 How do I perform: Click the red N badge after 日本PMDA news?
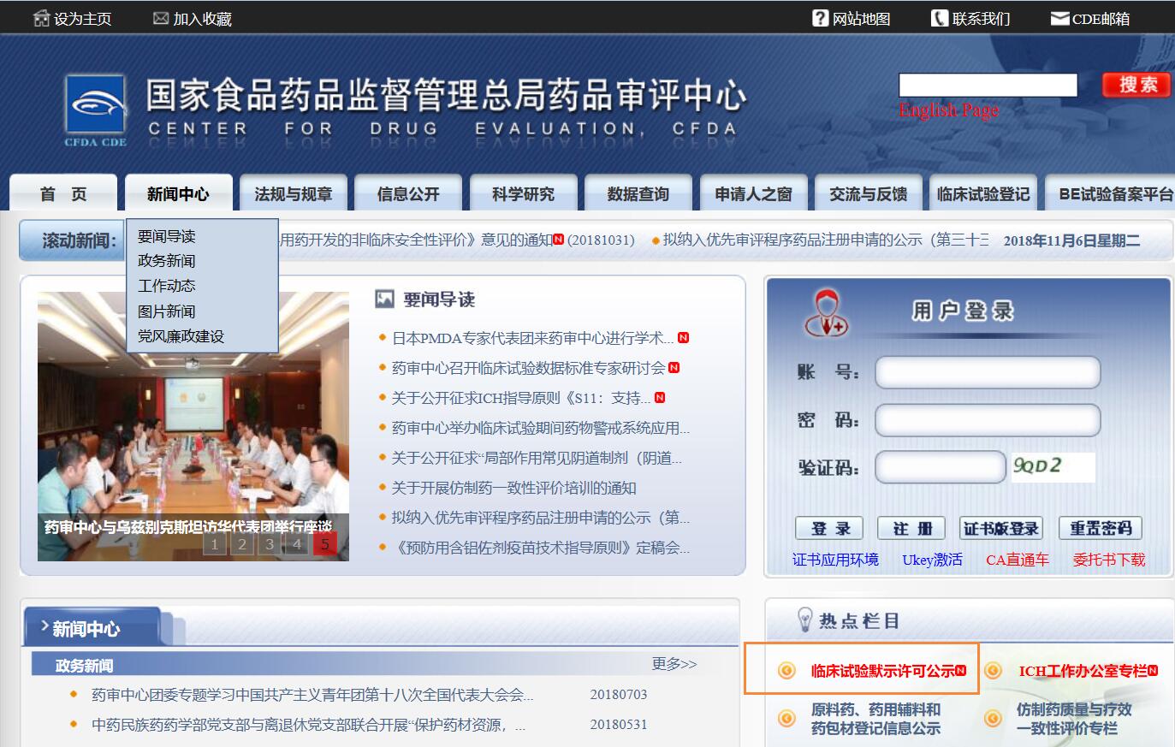pos(684,338)
